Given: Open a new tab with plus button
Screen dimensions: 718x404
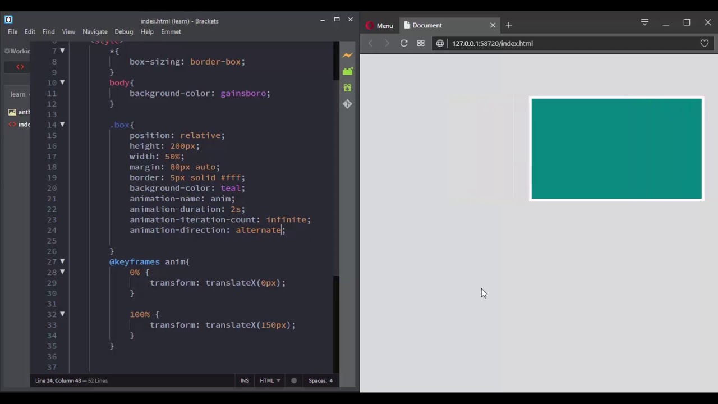Looking at the screenshot, I should pos(509,25).
